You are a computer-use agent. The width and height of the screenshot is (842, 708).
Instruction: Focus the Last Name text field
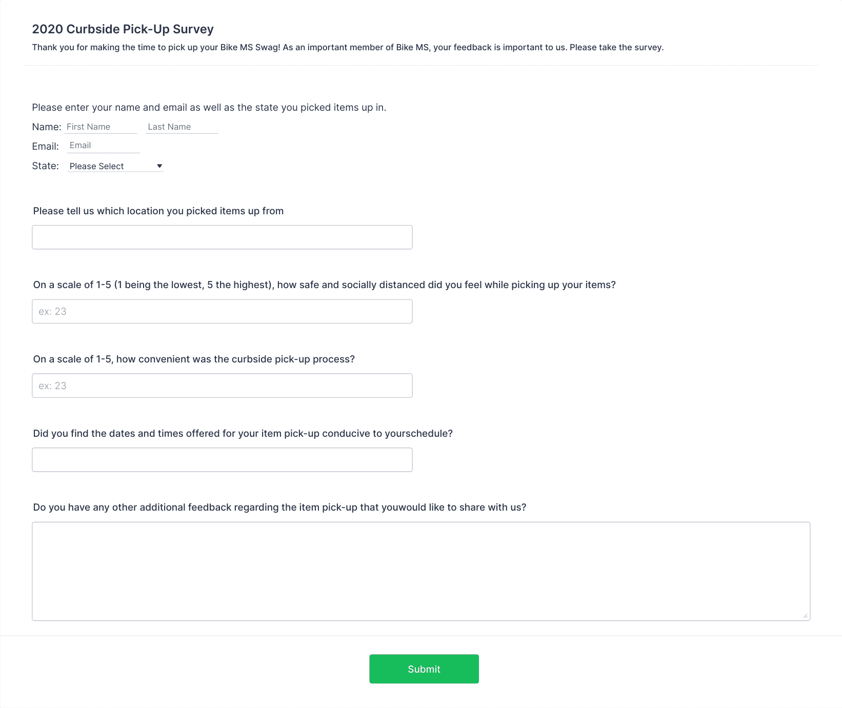tap(182, 127)
